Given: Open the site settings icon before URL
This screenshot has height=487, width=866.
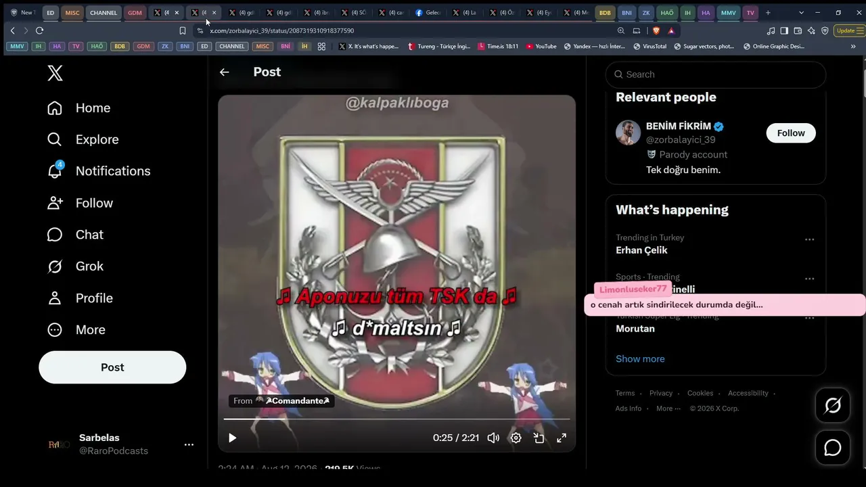Looking at the screenshot, I should point(200,30).
